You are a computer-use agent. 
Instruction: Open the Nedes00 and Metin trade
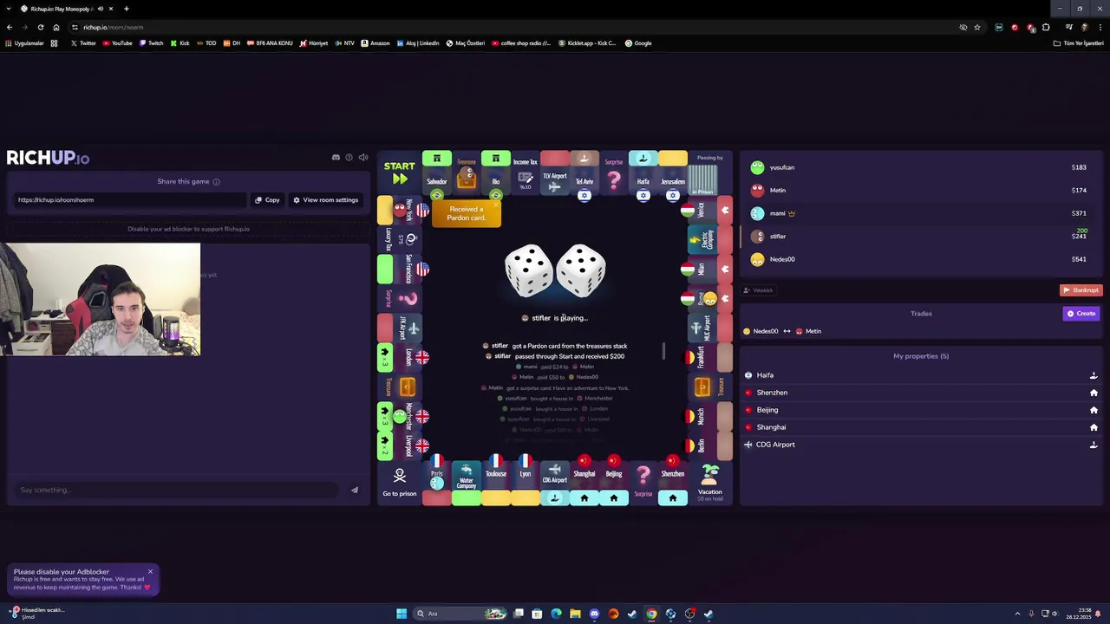coord(783,331)
